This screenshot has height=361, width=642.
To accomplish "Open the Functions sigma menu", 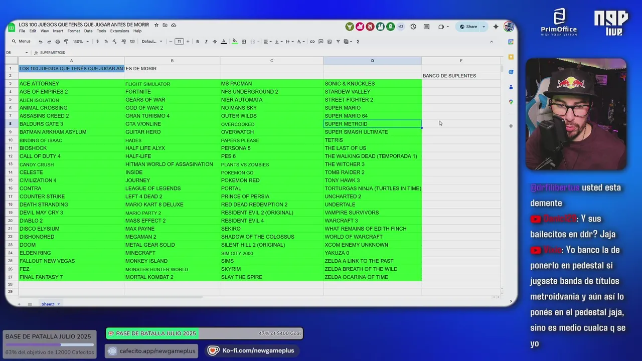I will tap(358, 42).
